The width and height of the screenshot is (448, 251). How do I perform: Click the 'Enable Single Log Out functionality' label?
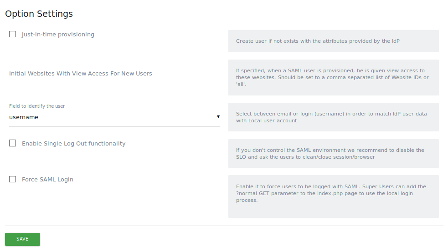(x=73, y=143)
